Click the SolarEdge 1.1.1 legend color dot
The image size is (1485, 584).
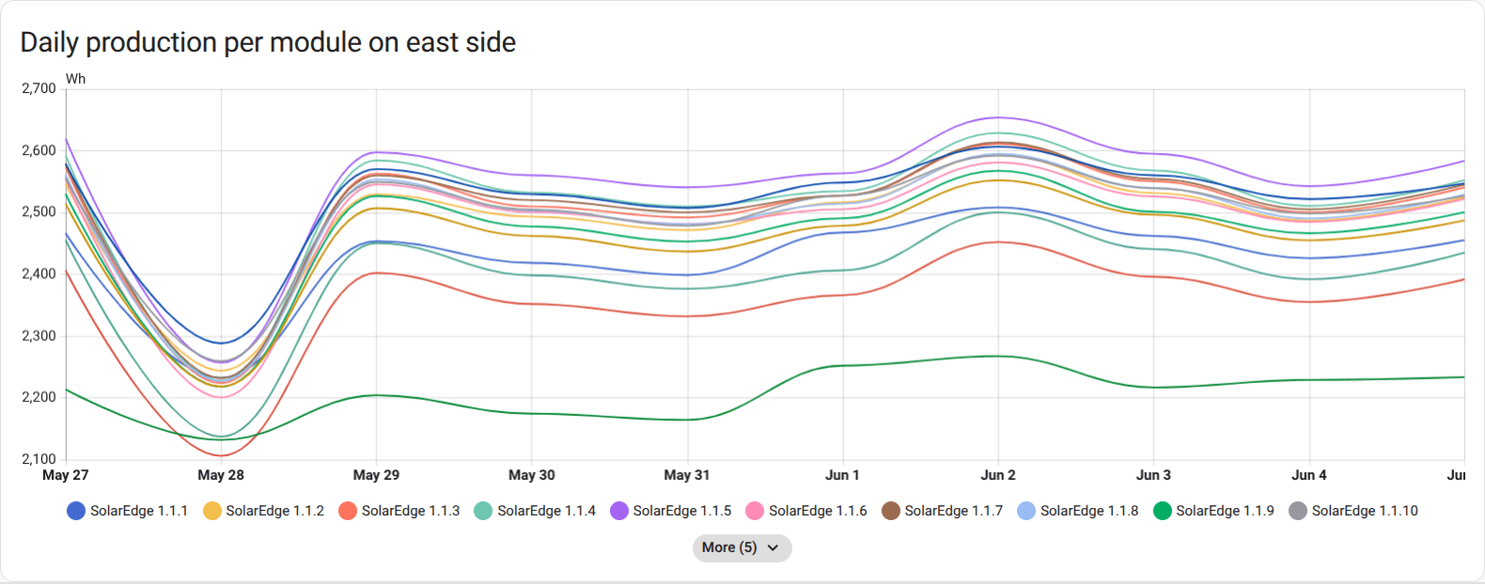pyautogui.click(x=76, y=511)
